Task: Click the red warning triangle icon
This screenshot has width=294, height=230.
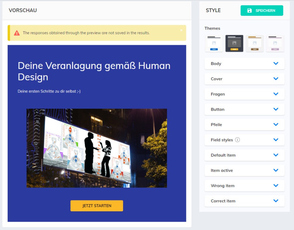Action: 17,33
